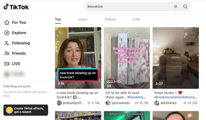Image resolution: width=206 pixels, height=120 pixels.
Task: Click the 10.2M play count
Action: (x=190, y=103)
